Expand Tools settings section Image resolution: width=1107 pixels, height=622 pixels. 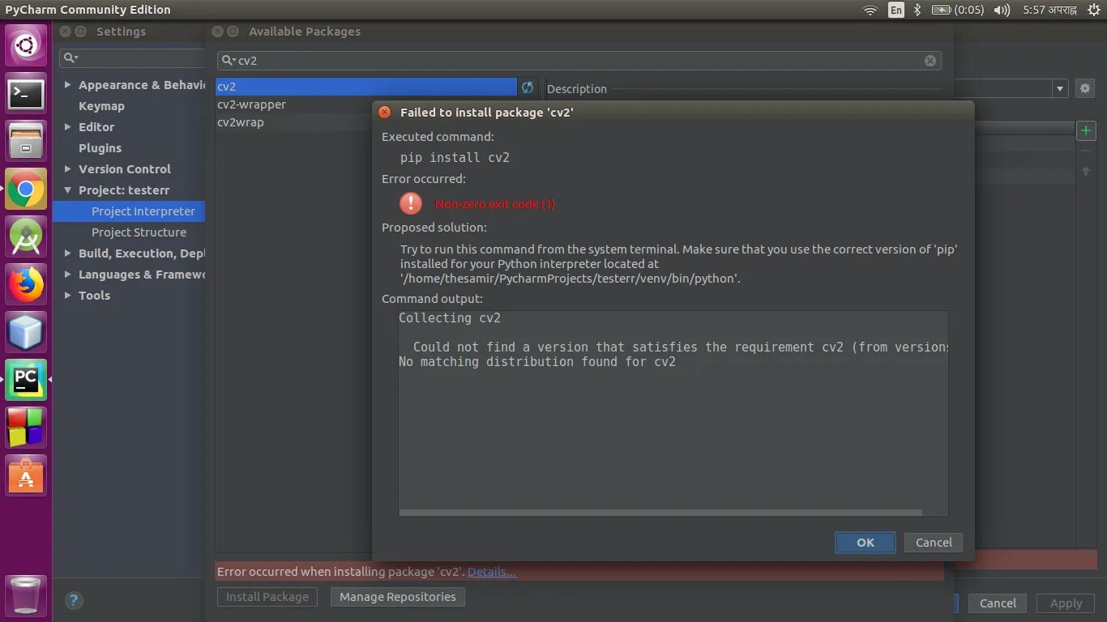click(x=68, y=296)
